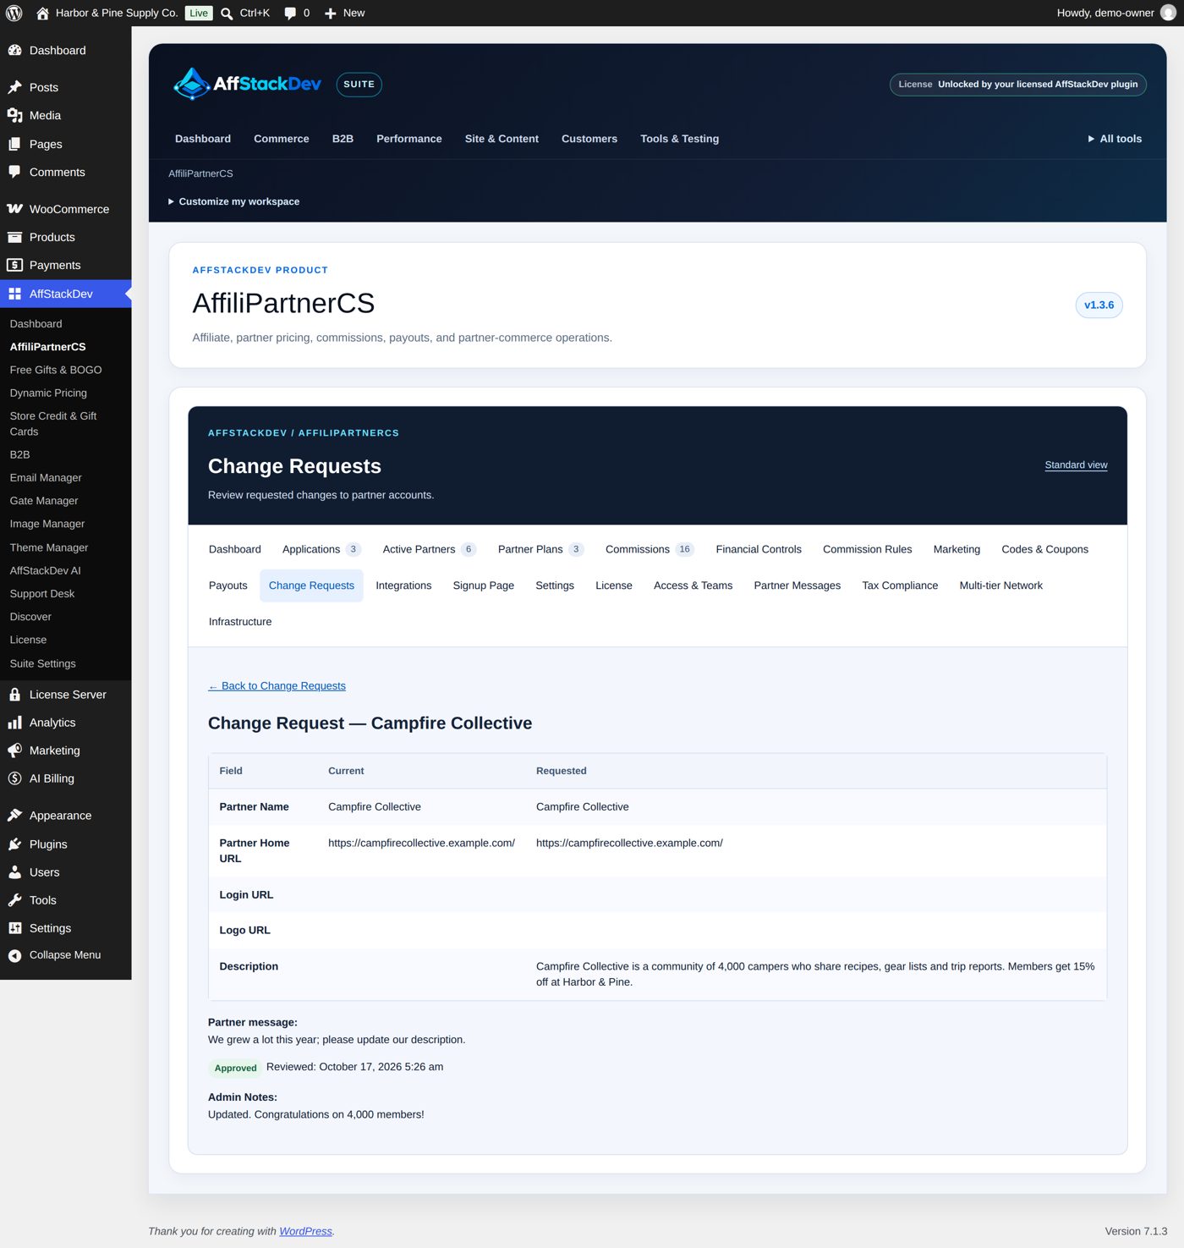Open the Commissions tab

tap(650, 549)
